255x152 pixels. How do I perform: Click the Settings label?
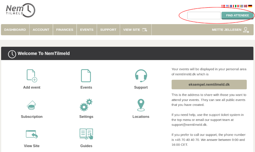tap(86, 117)
